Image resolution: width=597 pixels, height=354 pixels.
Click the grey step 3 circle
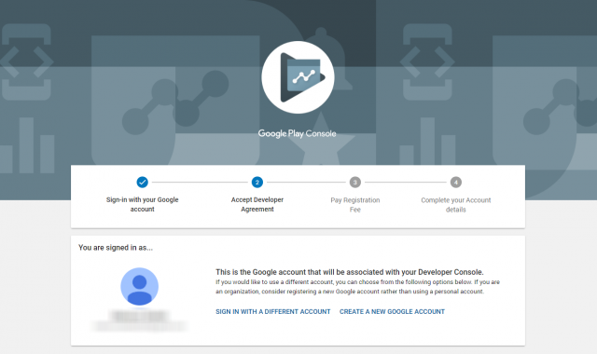coord(354,183)
